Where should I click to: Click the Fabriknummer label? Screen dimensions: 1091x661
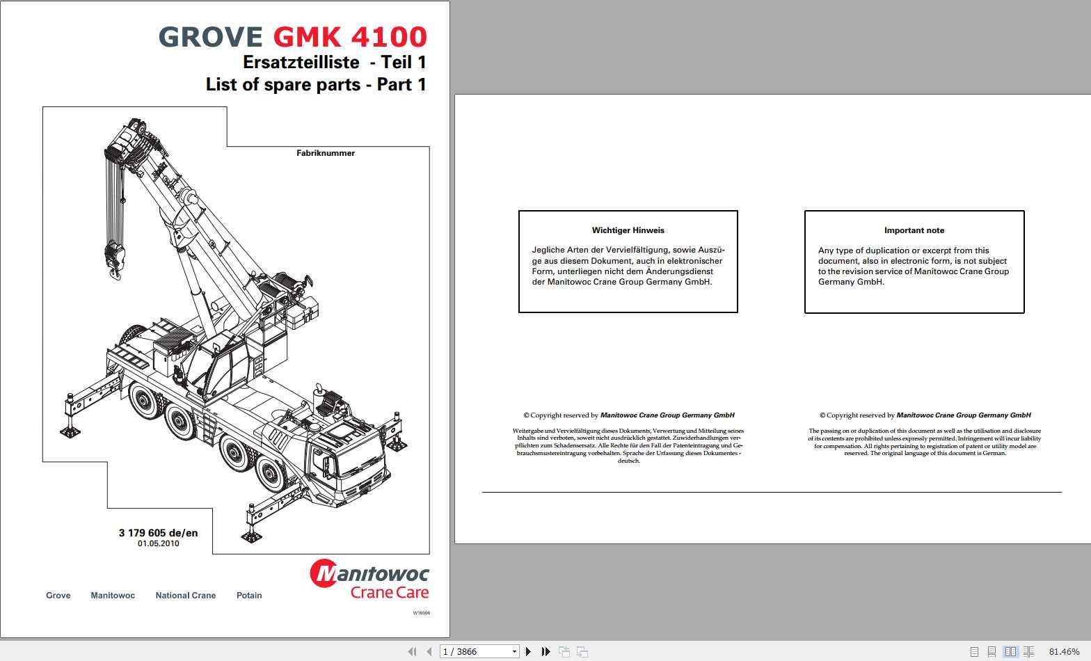pyautogui.click(x=326, y=153)
